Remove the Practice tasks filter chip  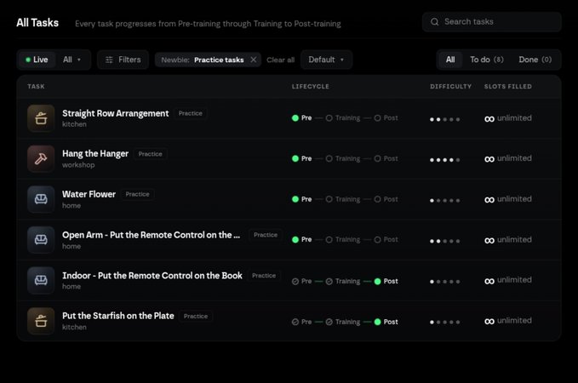point(253,60)
